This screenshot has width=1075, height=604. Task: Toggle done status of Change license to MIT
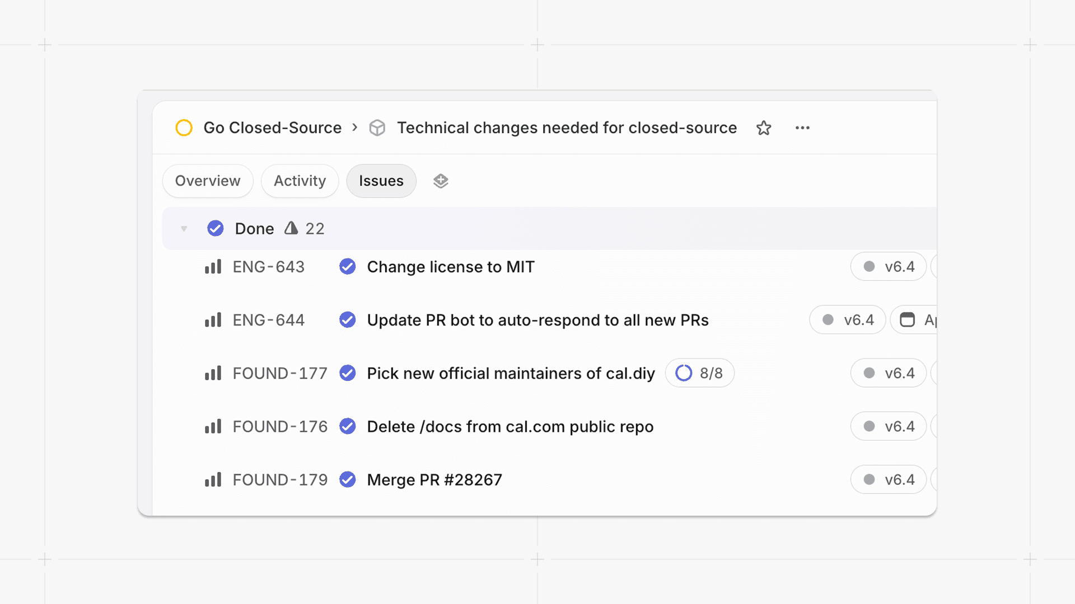coord(348,267)
